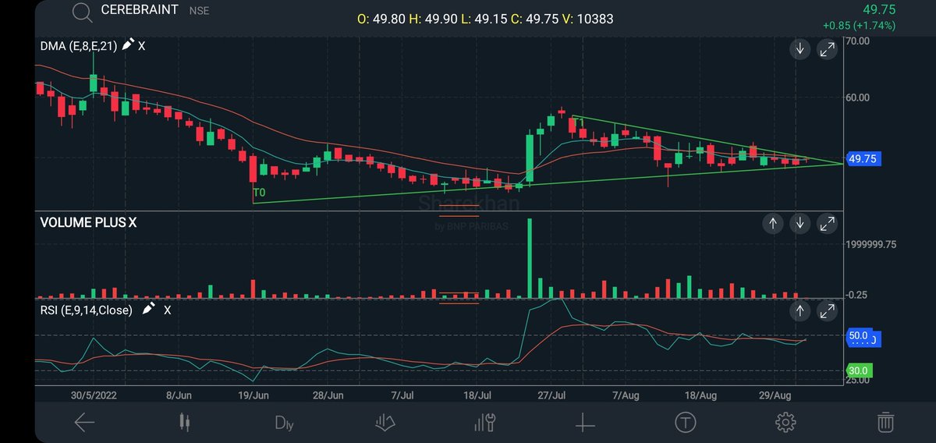Open the Dly timeframe selector
The width and height of the screenshot is (936, 443).
pyautogui.click(x=284, y=424)
